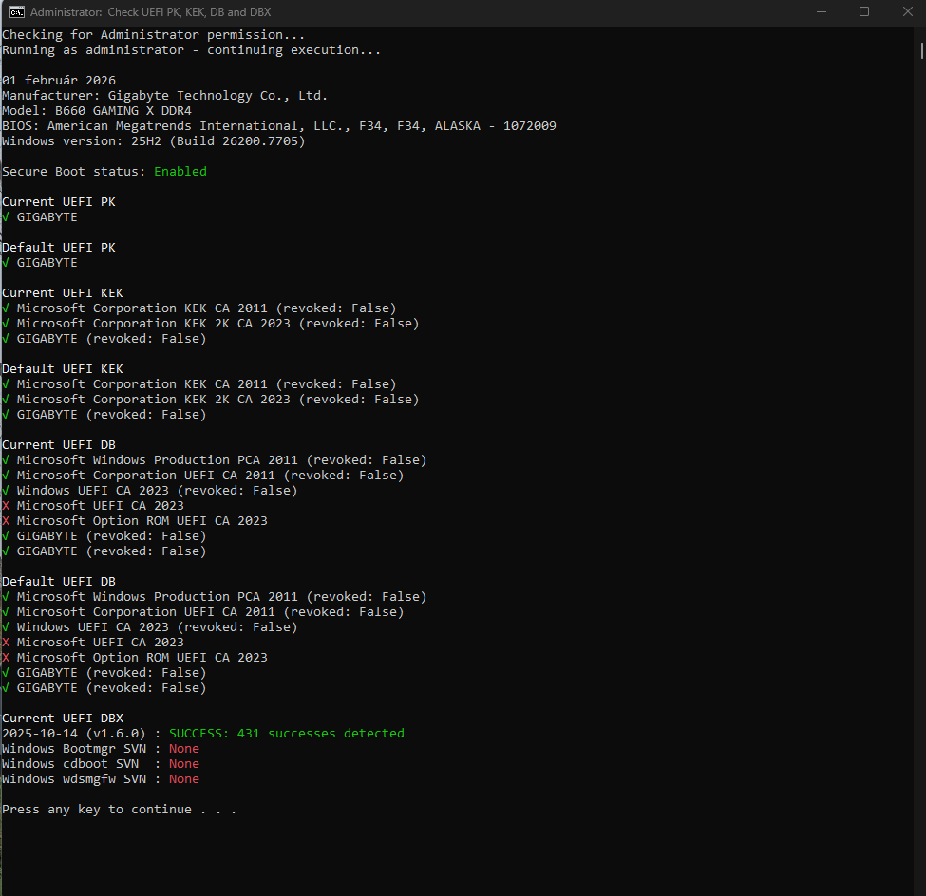Image resolution: width=926 pixels, height=896 pixels.
Task: Click the red 'None' value for Windows wdsmgfw SVN
Action: pyautogui.click(x=184, y=779)
